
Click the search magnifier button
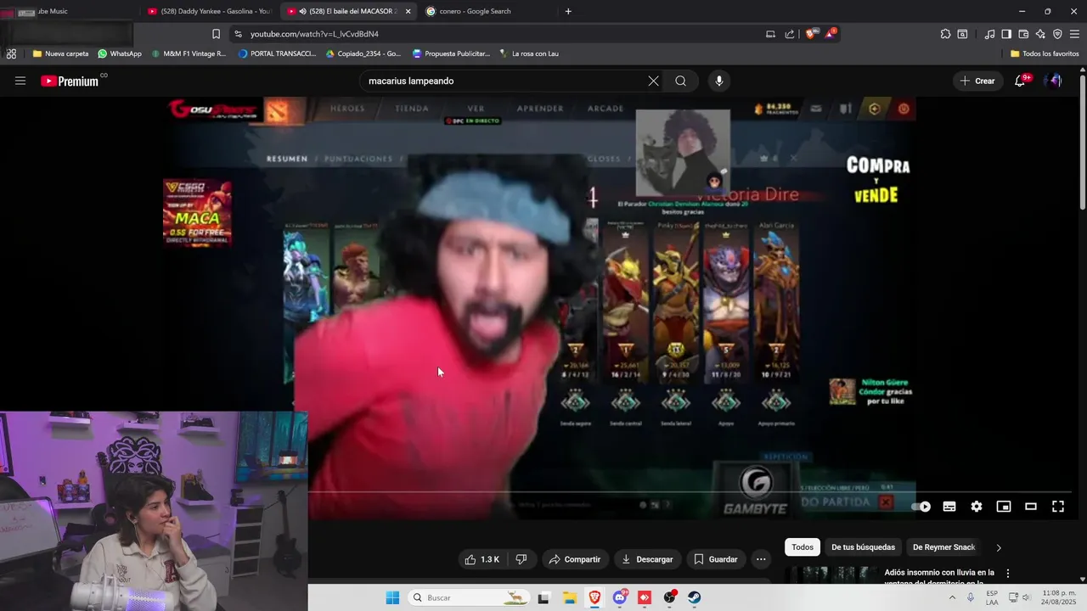[x=681, y=81]
